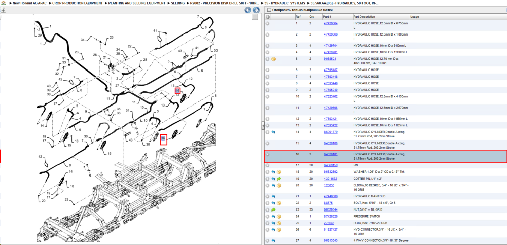Viewport: 507px width, 245px height.
Task: Sort by Part Description column header
Action: pyautogui.click(x=381, y=17)
